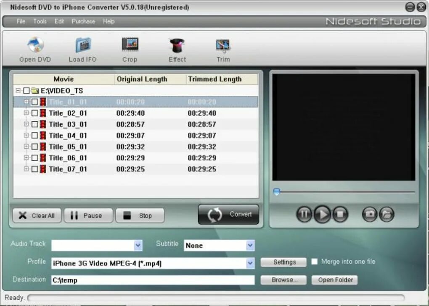This screenshot has height=306, width=429.
Task: Click the Trimmed Length column header
Action: pyautogui.click(x=222, y=79)
